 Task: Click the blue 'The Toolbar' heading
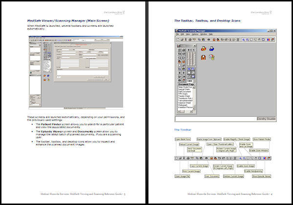pyautogui.click(x=183, y=130)
